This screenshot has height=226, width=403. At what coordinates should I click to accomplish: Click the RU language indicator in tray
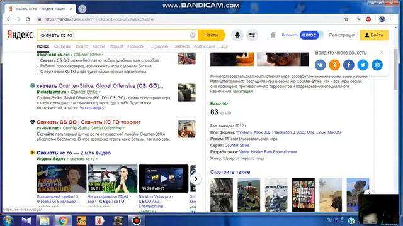point(329,220)
